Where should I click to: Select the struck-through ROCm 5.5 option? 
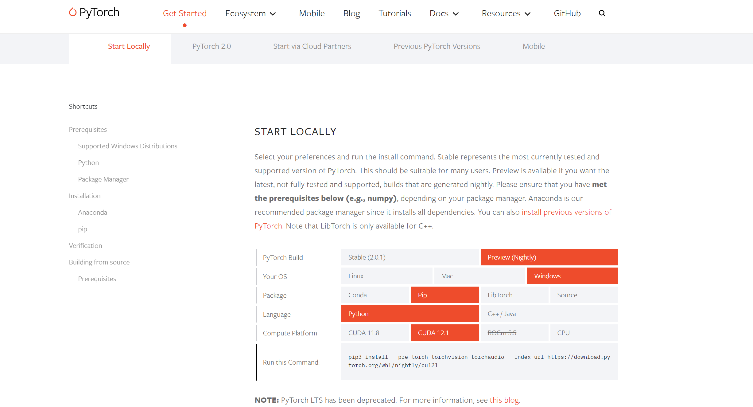pyautogui.click(x=514, y=333)
